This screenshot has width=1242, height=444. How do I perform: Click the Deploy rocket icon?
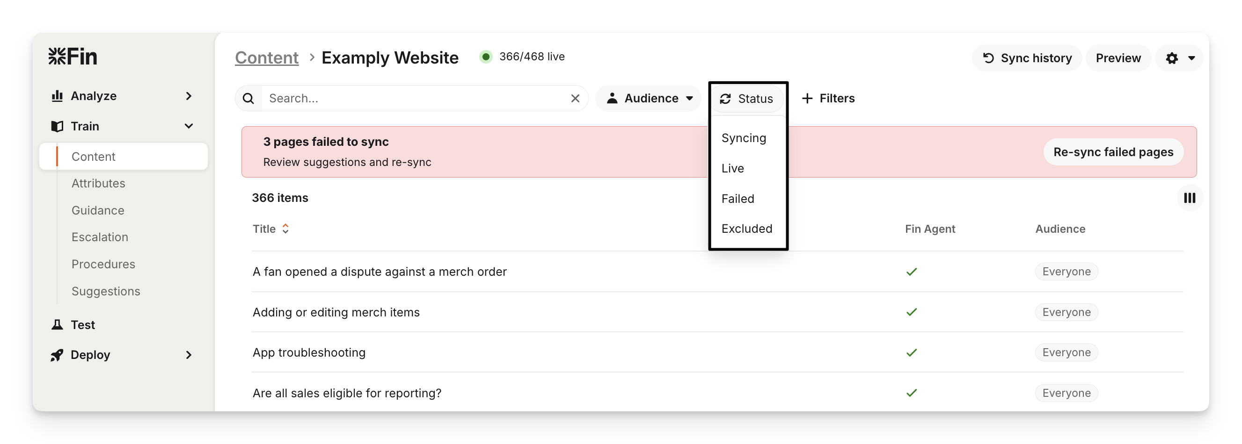click(58, 355)
